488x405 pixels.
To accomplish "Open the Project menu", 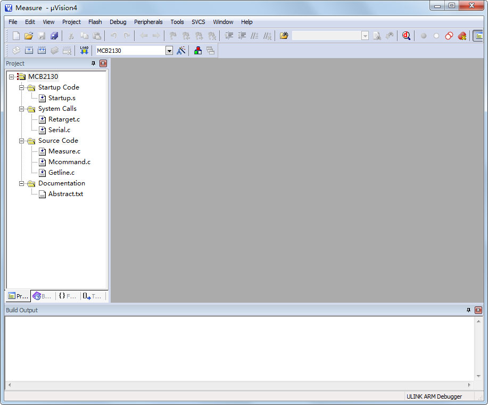I will (x=71, y=22).
